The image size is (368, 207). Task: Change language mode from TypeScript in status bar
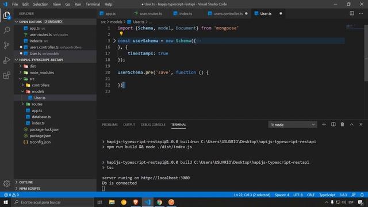[327, 195]
